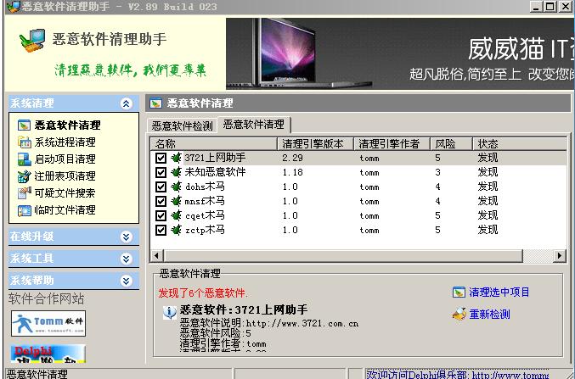575x379 pixels.
Task: Click the bug icon beside zctp木马
Action: click(x=177, y=230)
